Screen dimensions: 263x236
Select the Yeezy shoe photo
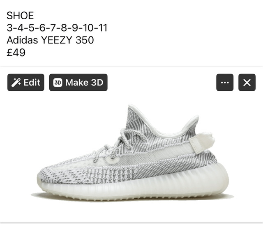pyautogui.click(x=132, y=152)
